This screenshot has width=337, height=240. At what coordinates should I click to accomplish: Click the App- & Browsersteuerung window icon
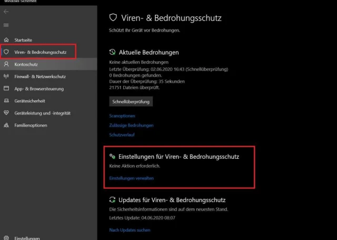click(x=6, y=89)
